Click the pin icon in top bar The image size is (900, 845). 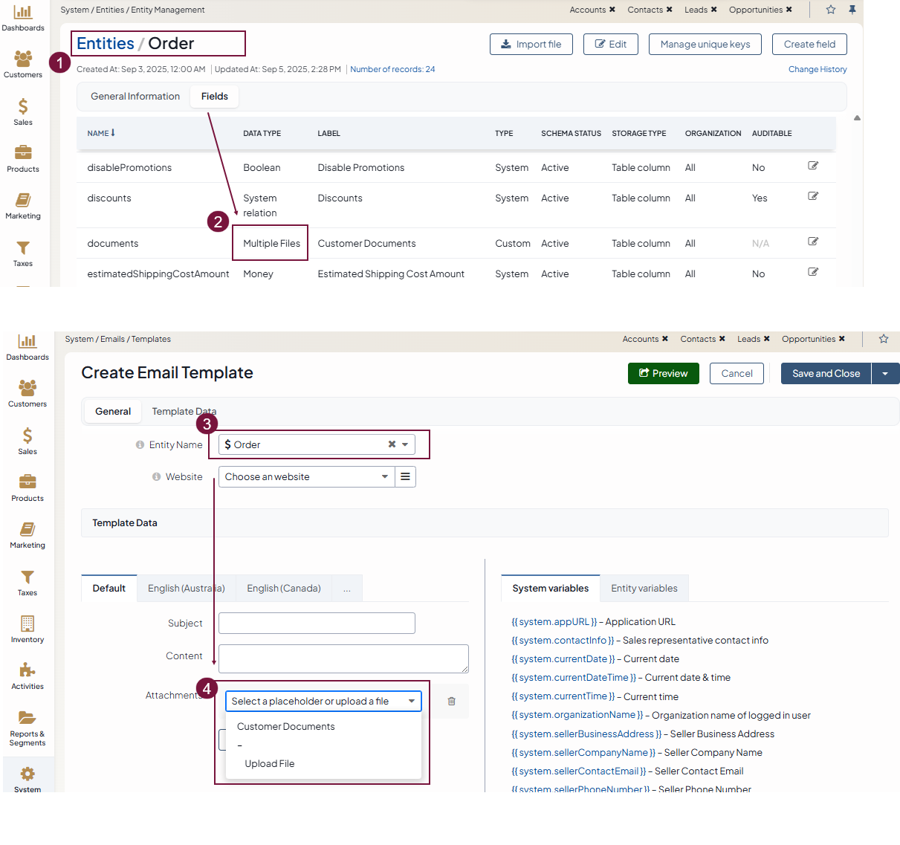(852, 10)
